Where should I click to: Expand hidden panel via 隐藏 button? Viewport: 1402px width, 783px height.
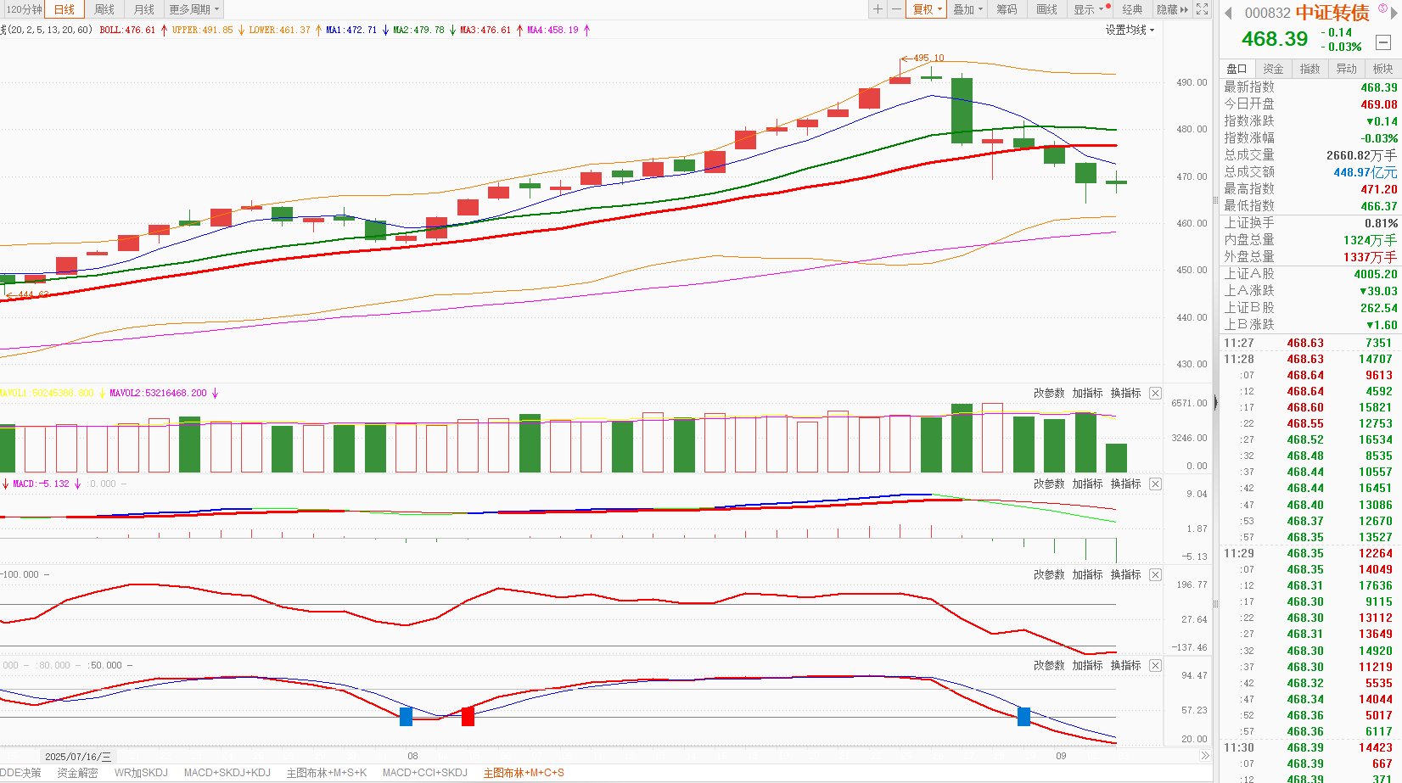[x=1173, y=9]
